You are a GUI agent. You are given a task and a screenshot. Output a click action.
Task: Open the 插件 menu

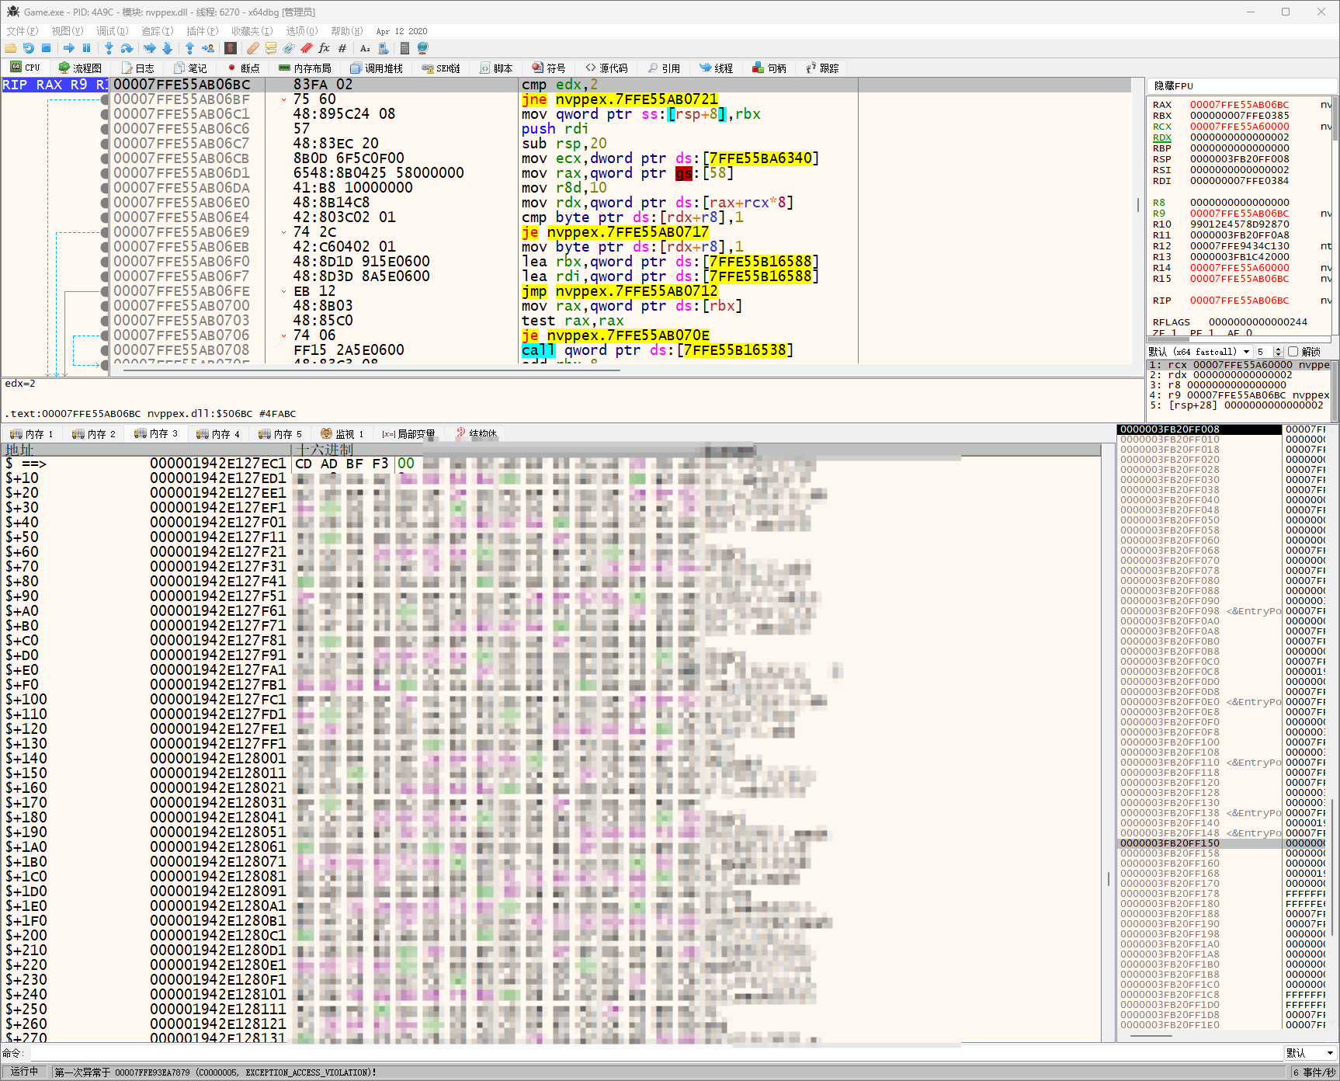[x=202, y=31]
